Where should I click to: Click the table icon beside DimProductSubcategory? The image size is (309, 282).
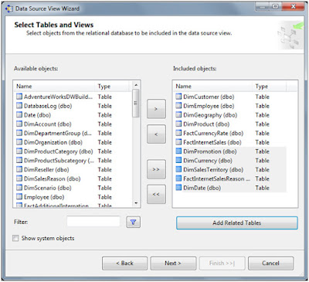(x=19, y=161)
